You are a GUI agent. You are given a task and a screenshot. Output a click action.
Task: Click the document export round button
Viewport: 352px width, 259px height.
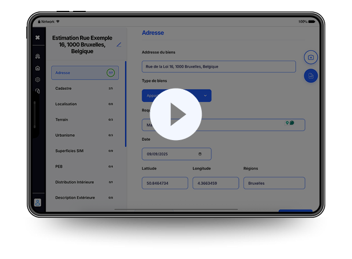311,75
